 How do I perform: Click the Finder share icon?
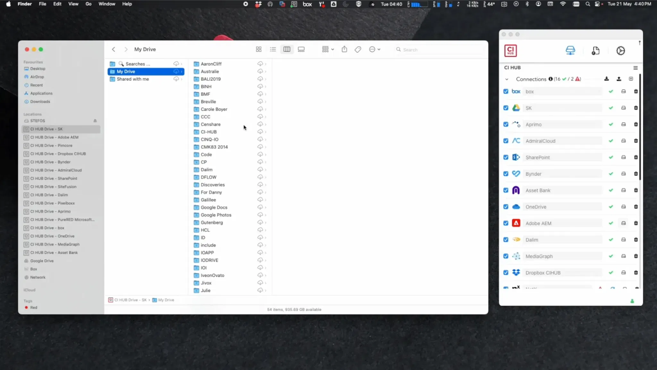(344, 49)
